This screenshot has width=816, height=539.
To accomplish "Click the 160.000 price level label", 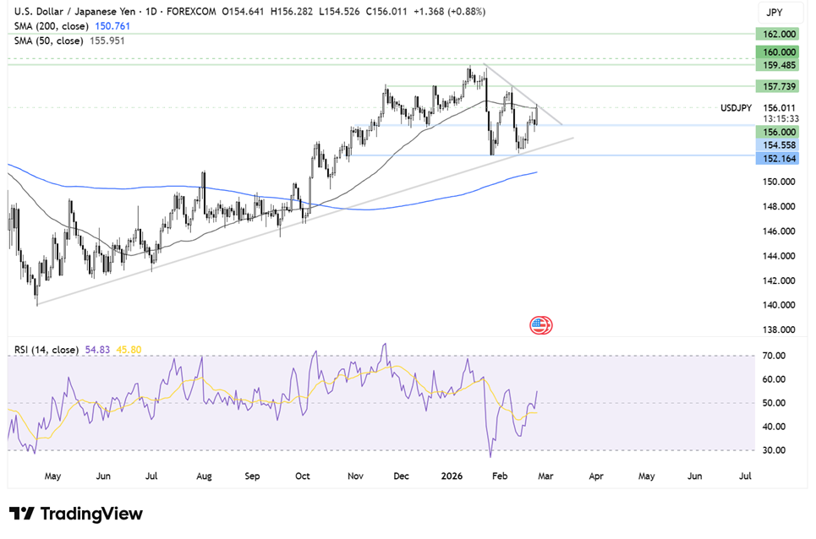I will [x=777, y=52].
